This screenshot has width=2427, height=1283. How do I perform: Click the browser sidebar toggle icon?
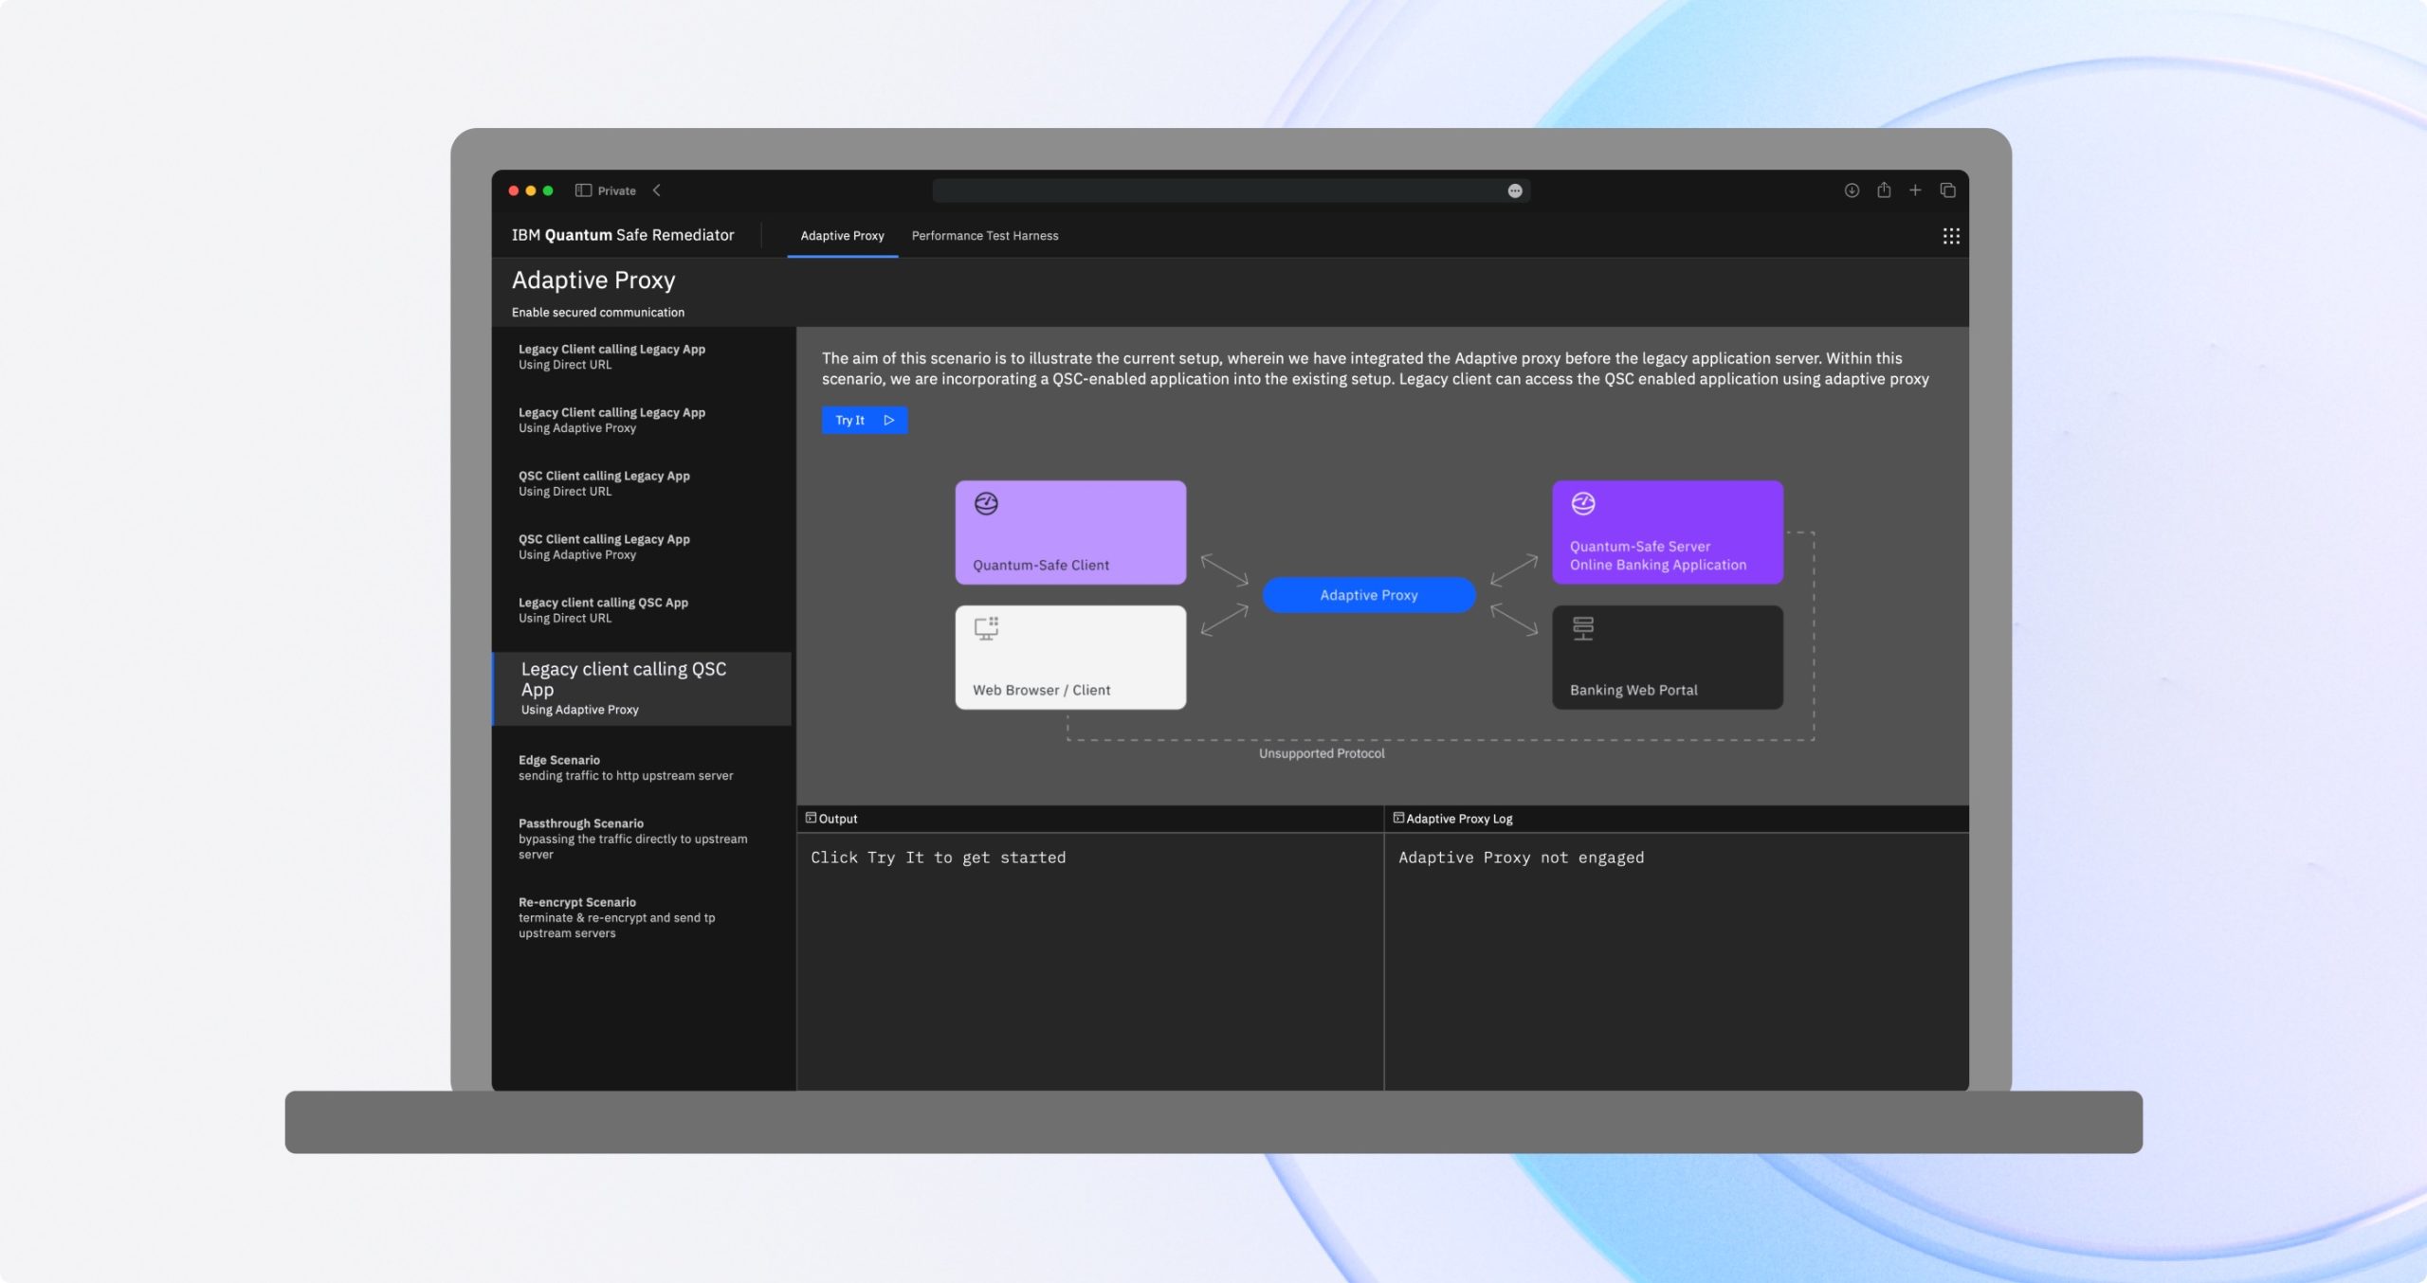(x=583, y=190)
